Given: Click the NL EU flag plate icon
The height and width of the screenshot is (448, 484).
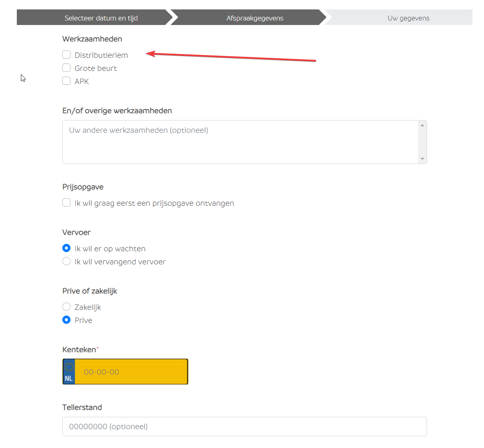Looking at the screenshot, I should pos(69,372).
